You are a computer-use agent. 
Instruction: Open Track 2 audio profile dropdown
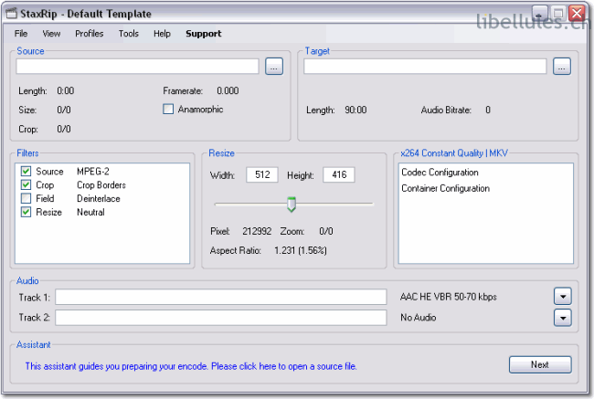click(x=563, y=318)
